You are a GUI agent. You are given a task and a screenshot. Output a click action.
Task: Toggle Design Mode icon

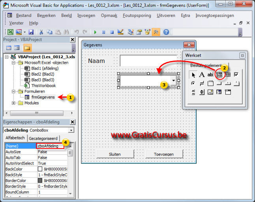tap(120, 32)
